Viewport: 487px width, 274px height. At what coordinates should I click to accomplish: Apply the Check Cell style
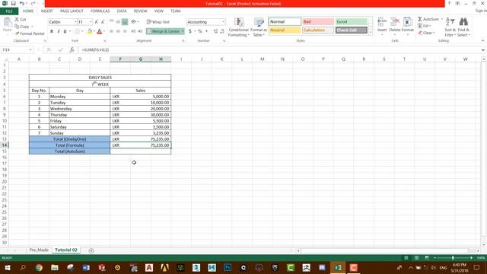(x=352, y=30)
